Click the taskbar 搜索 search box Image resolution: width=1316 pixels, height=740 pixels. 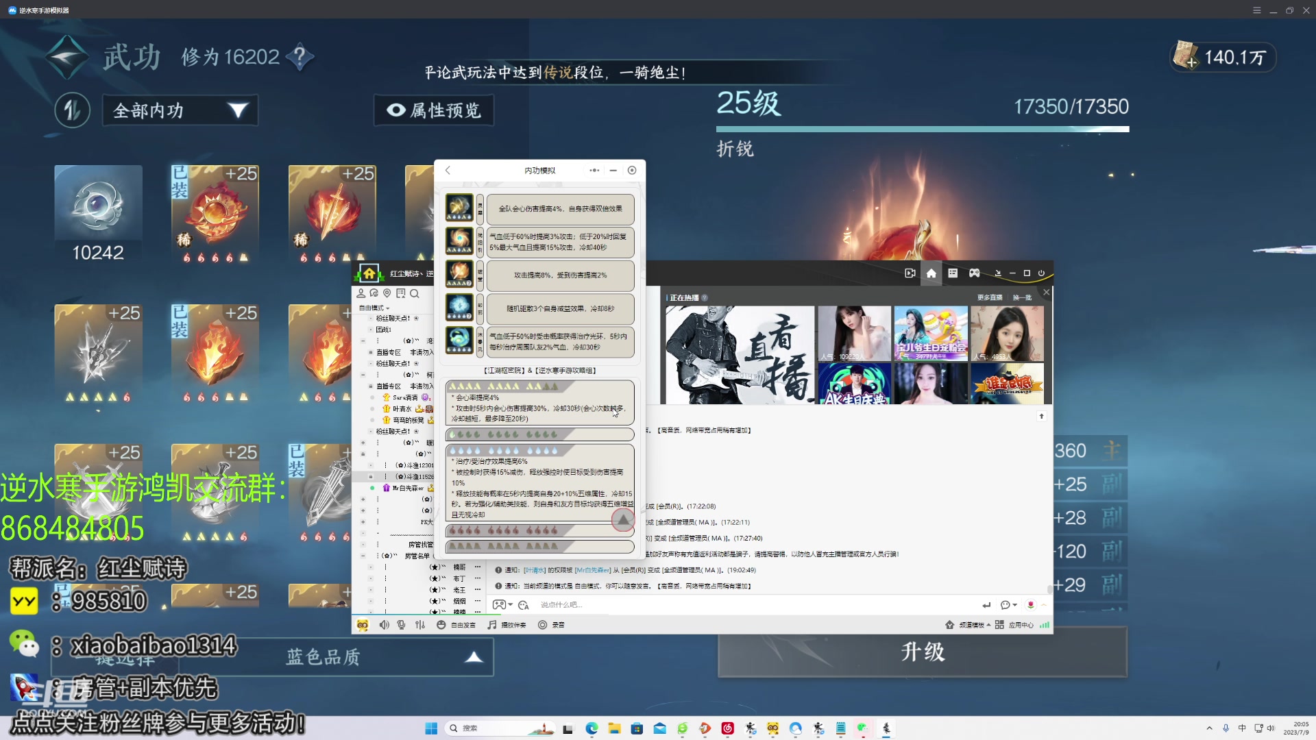[x=500, y=728]
